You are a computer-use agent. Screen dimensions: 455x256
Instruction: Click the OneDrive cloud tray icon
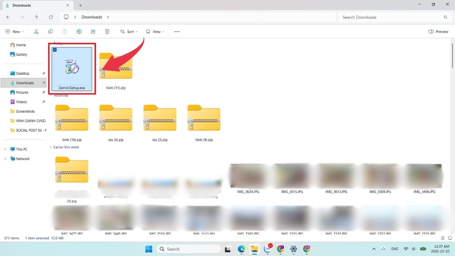click(x=383, y=249)
